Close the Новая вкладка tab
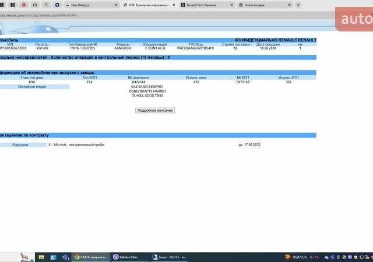 point(289,5)
